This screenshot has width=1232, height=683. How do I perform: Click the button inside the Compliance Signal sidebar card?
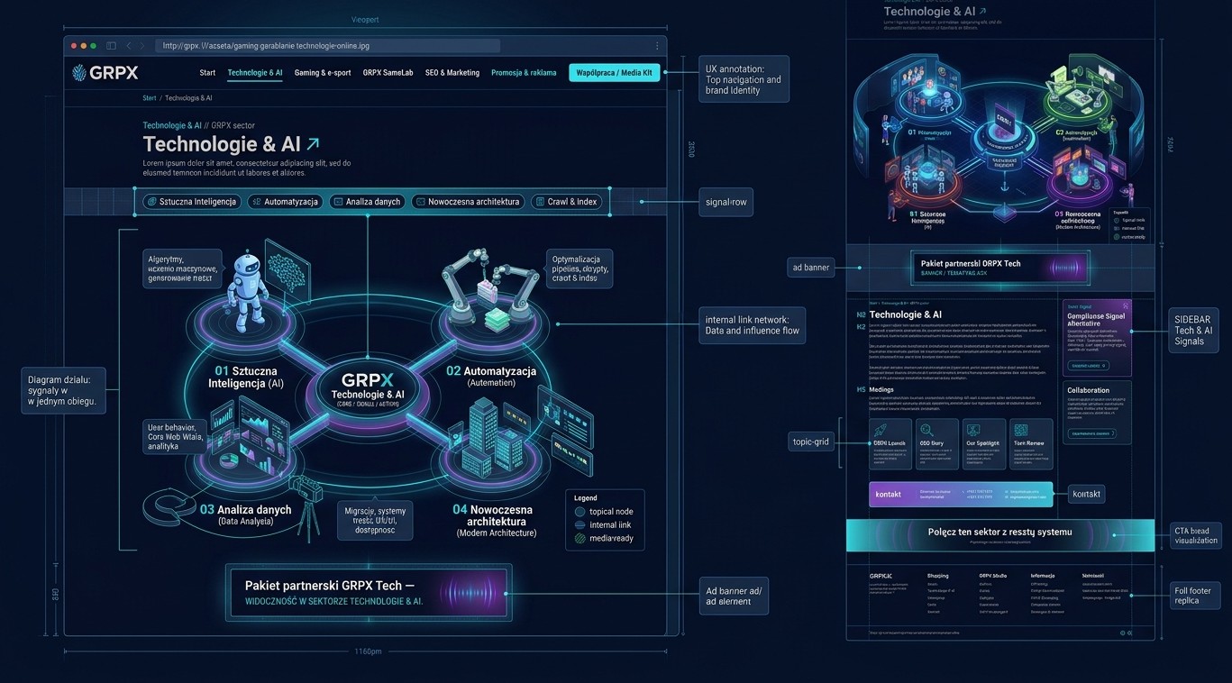[1088, 366]
